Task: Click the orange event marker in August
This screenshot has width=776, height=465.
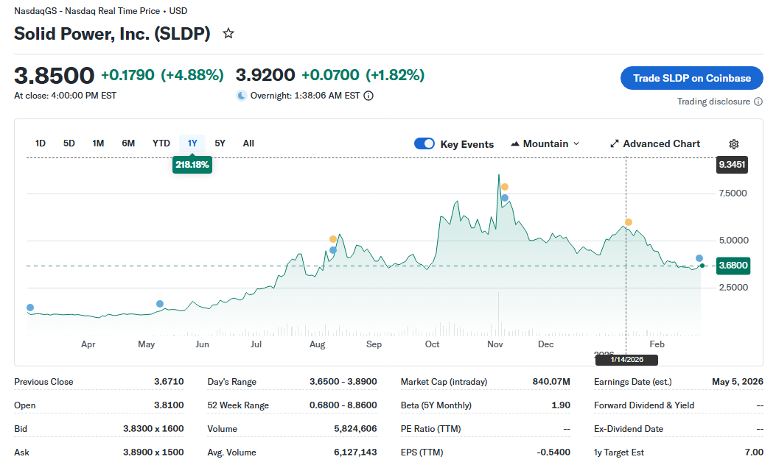Action: 333,239
